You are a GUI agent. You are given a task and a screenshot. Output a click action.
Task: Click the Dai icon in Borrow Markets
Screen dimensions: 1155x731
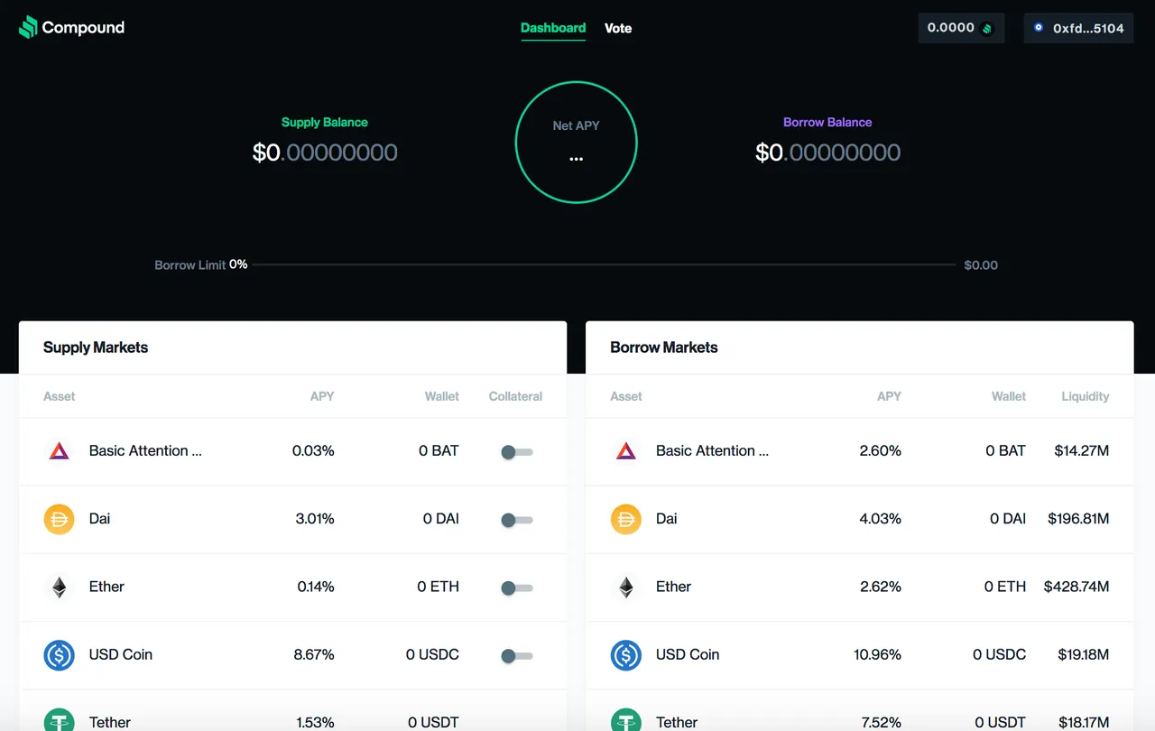click(625, 519)
